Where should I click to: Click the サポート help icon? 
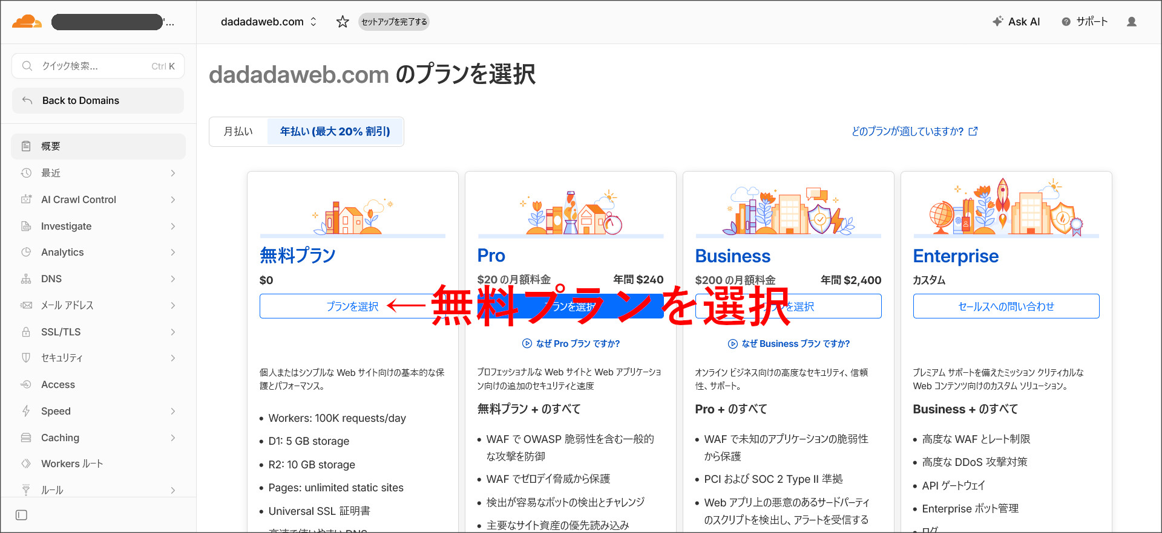click(1066, 22)
